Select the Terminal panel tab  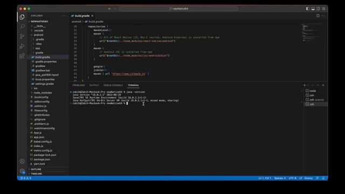pyautogui.click(x=133, y=85)
